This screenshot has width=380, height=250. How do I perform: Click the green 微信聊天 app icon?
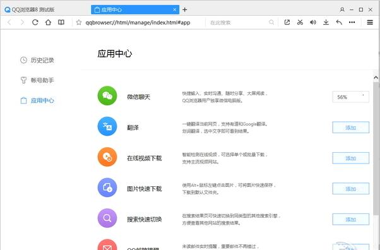click(x=107, y=96)
